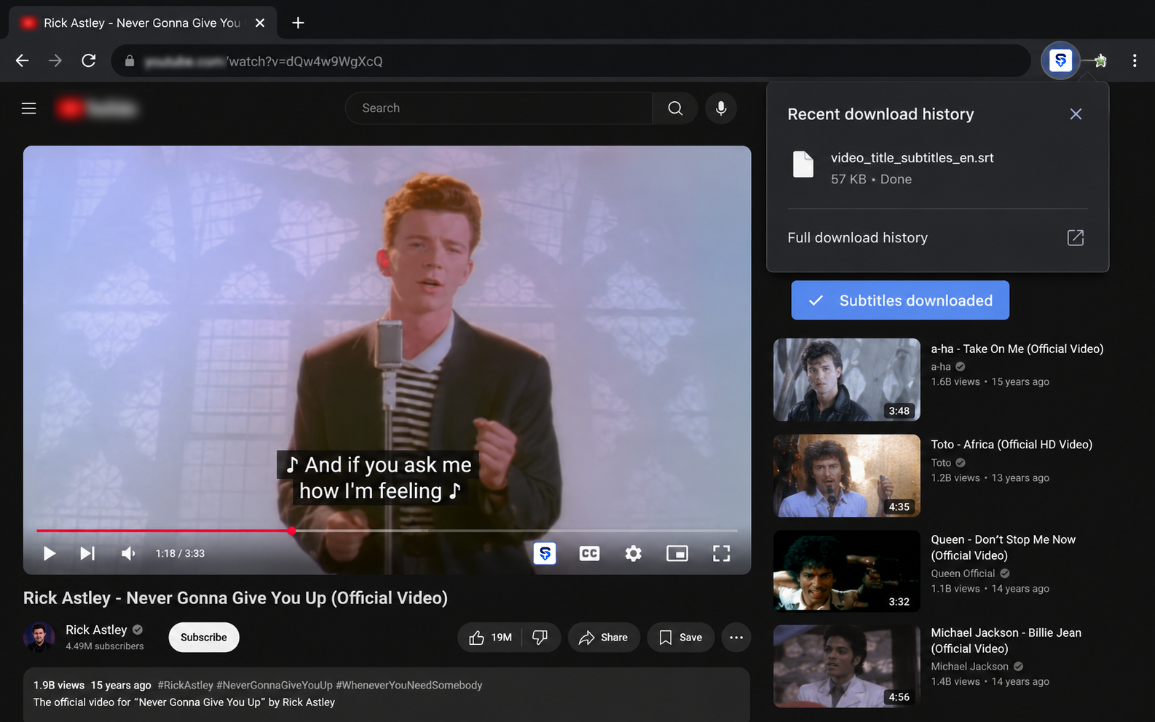Click the Subtitles downloaded button
The width and height of the screenshot is (1155, 722).
click(x=900, y=301)
